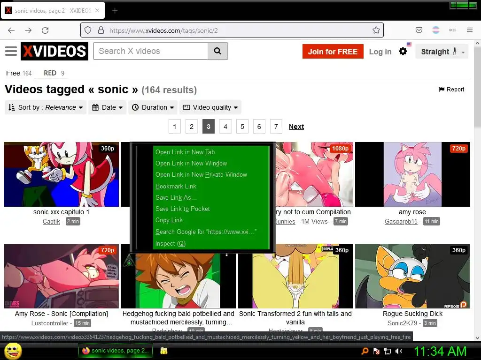The height and width of the screenshot is (360, 481).
Task: Go to results page 2
Action: (x=192, y=127)
